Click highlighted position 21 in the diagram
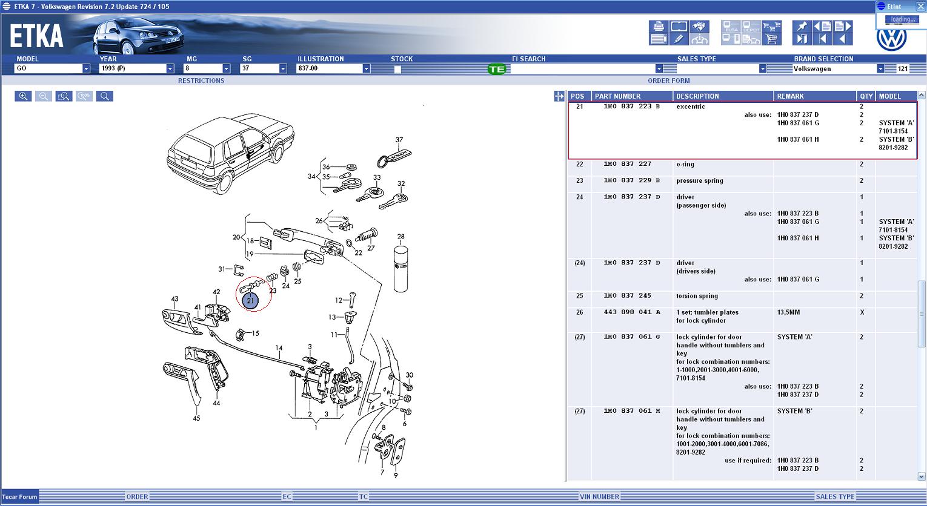 [250, 300]
